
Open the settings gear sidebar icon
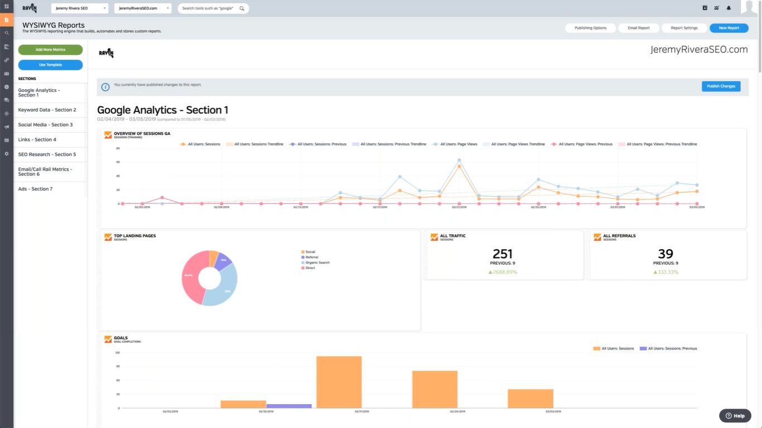click(x=7, y=153)
